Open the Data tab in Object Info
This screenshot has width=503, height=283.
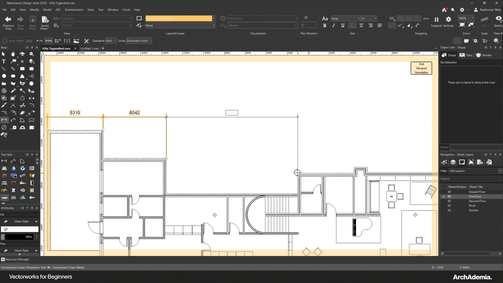click(466, 55)
